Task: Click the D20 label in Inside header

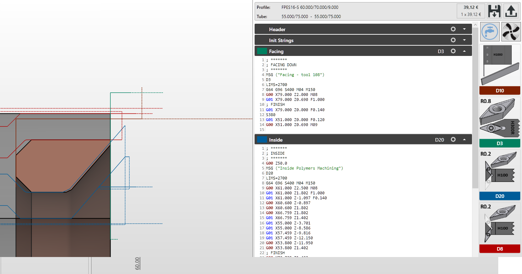Action: (439, 140)
